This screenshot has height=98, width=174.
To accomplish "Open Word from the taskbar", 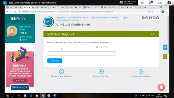I will point(55,96).
